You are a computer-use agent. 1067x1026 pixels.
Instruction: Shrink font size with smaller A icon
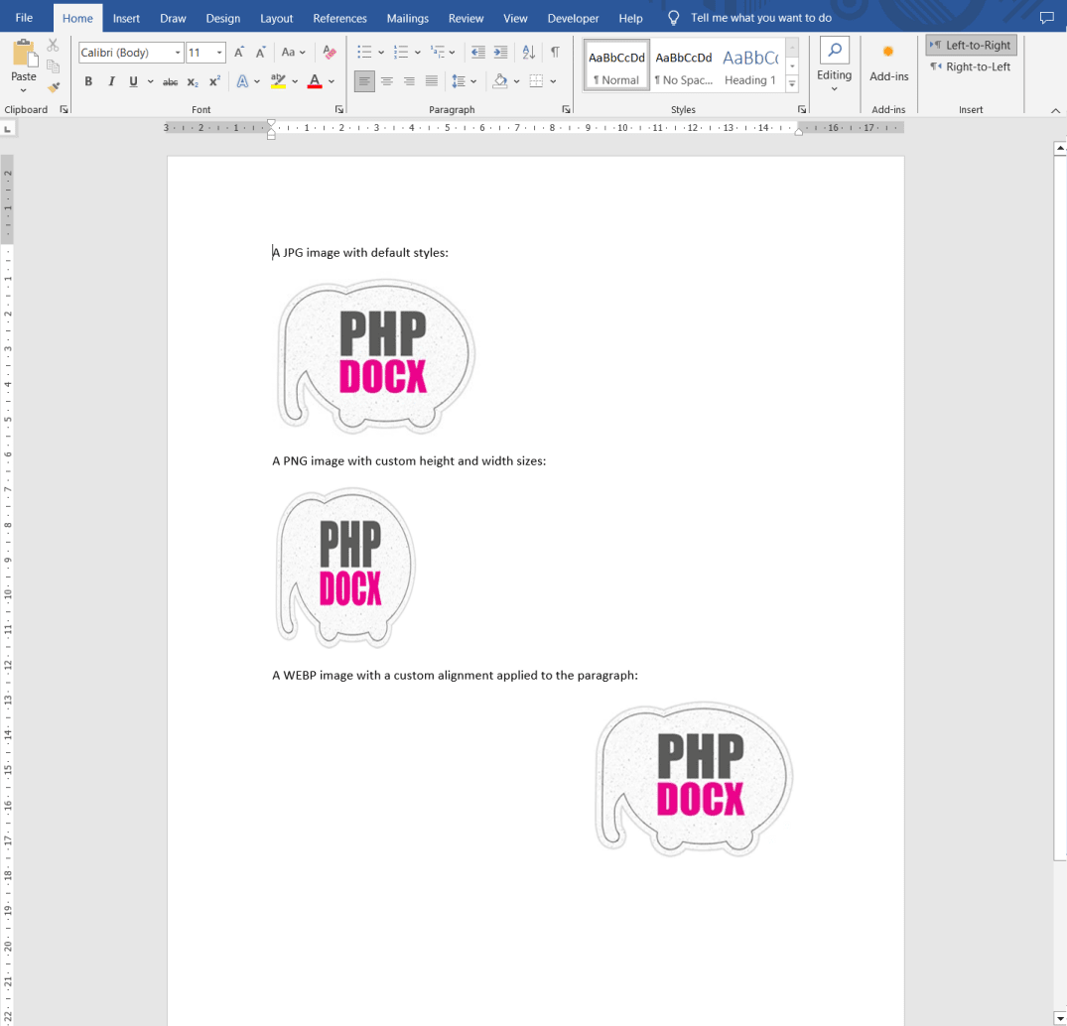pyautogui.click(x=260, y=53)
